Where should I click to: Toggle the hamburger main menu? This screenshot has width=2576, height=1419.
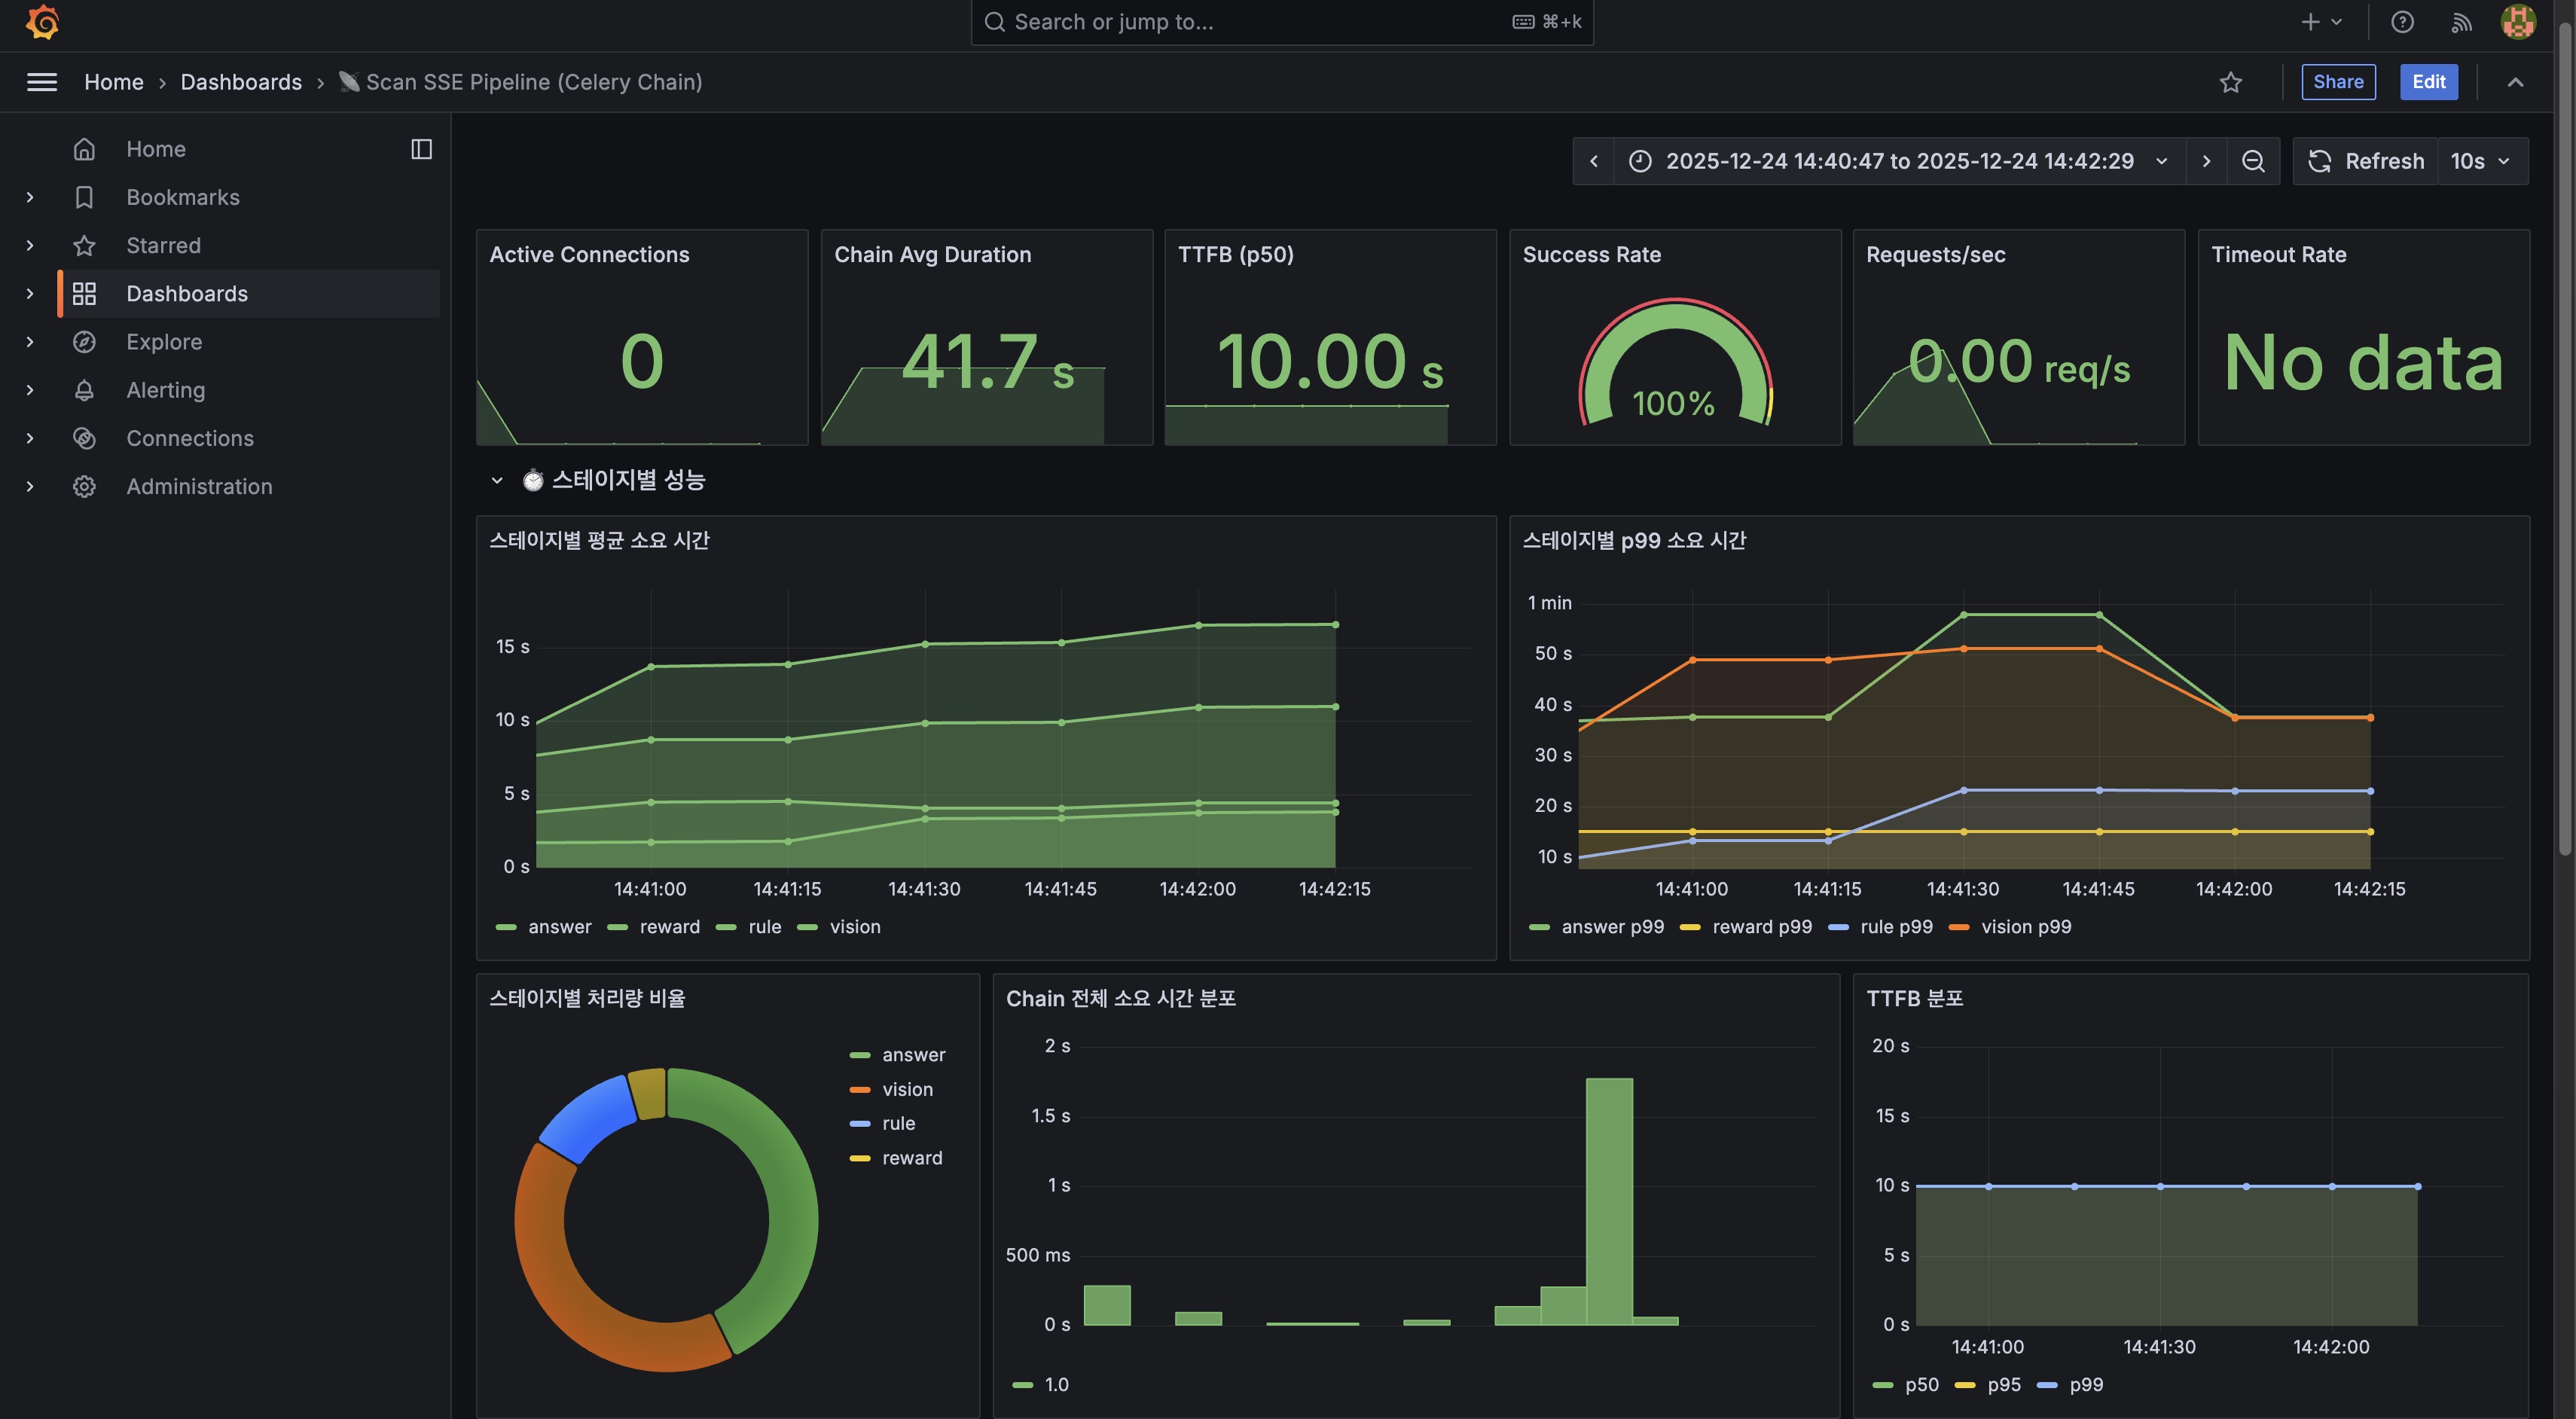[x=42, y=82]
